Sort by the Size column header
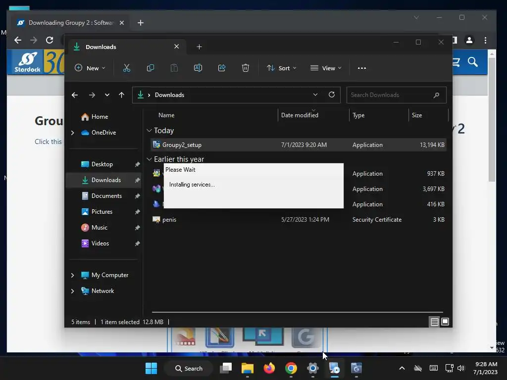Screen dimensions: 507x380 (x=416, y=115)
